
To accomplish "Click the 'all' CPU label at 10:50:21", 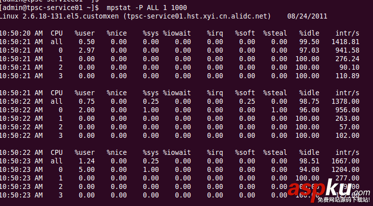I will tap(57, 42).
